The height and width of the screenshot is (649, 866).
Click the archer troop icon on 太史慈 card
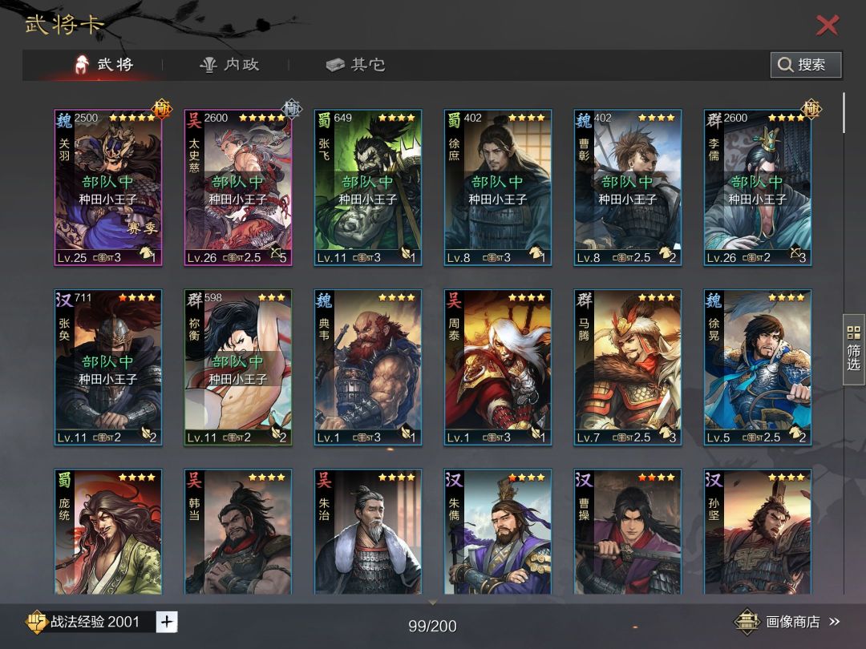(276, 253)
